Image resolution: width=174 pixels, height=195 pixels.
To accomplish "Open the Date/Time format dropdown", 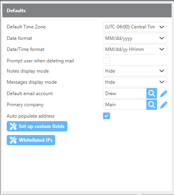I will coord(135,49).
